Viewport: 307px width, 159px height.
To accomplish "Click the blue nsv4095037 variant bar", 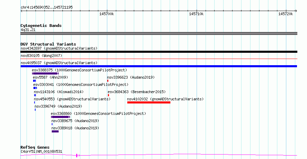I will click(x=159, y=66).
